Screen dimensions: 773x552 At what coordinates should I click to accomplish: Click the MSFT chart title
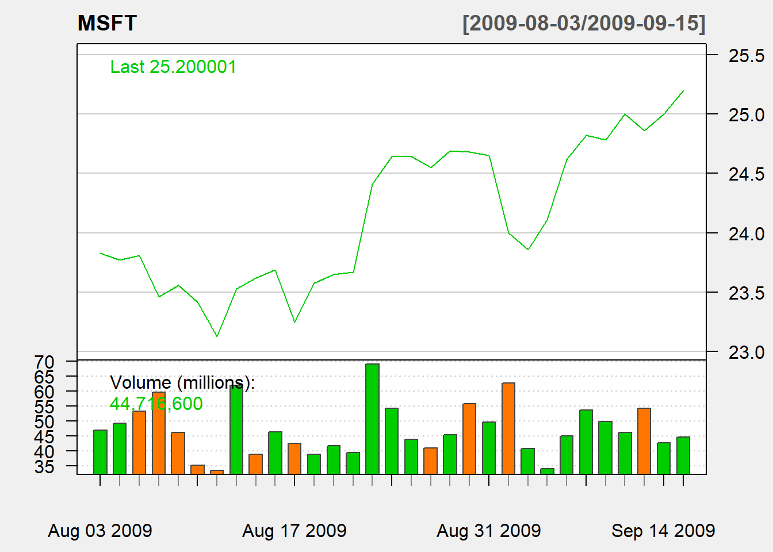pyautogui.click(x=107, y=24)
